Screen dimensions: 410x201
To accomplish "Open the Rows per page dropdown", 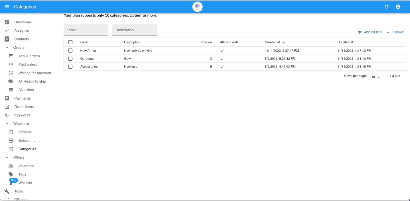I will [375, 77].
